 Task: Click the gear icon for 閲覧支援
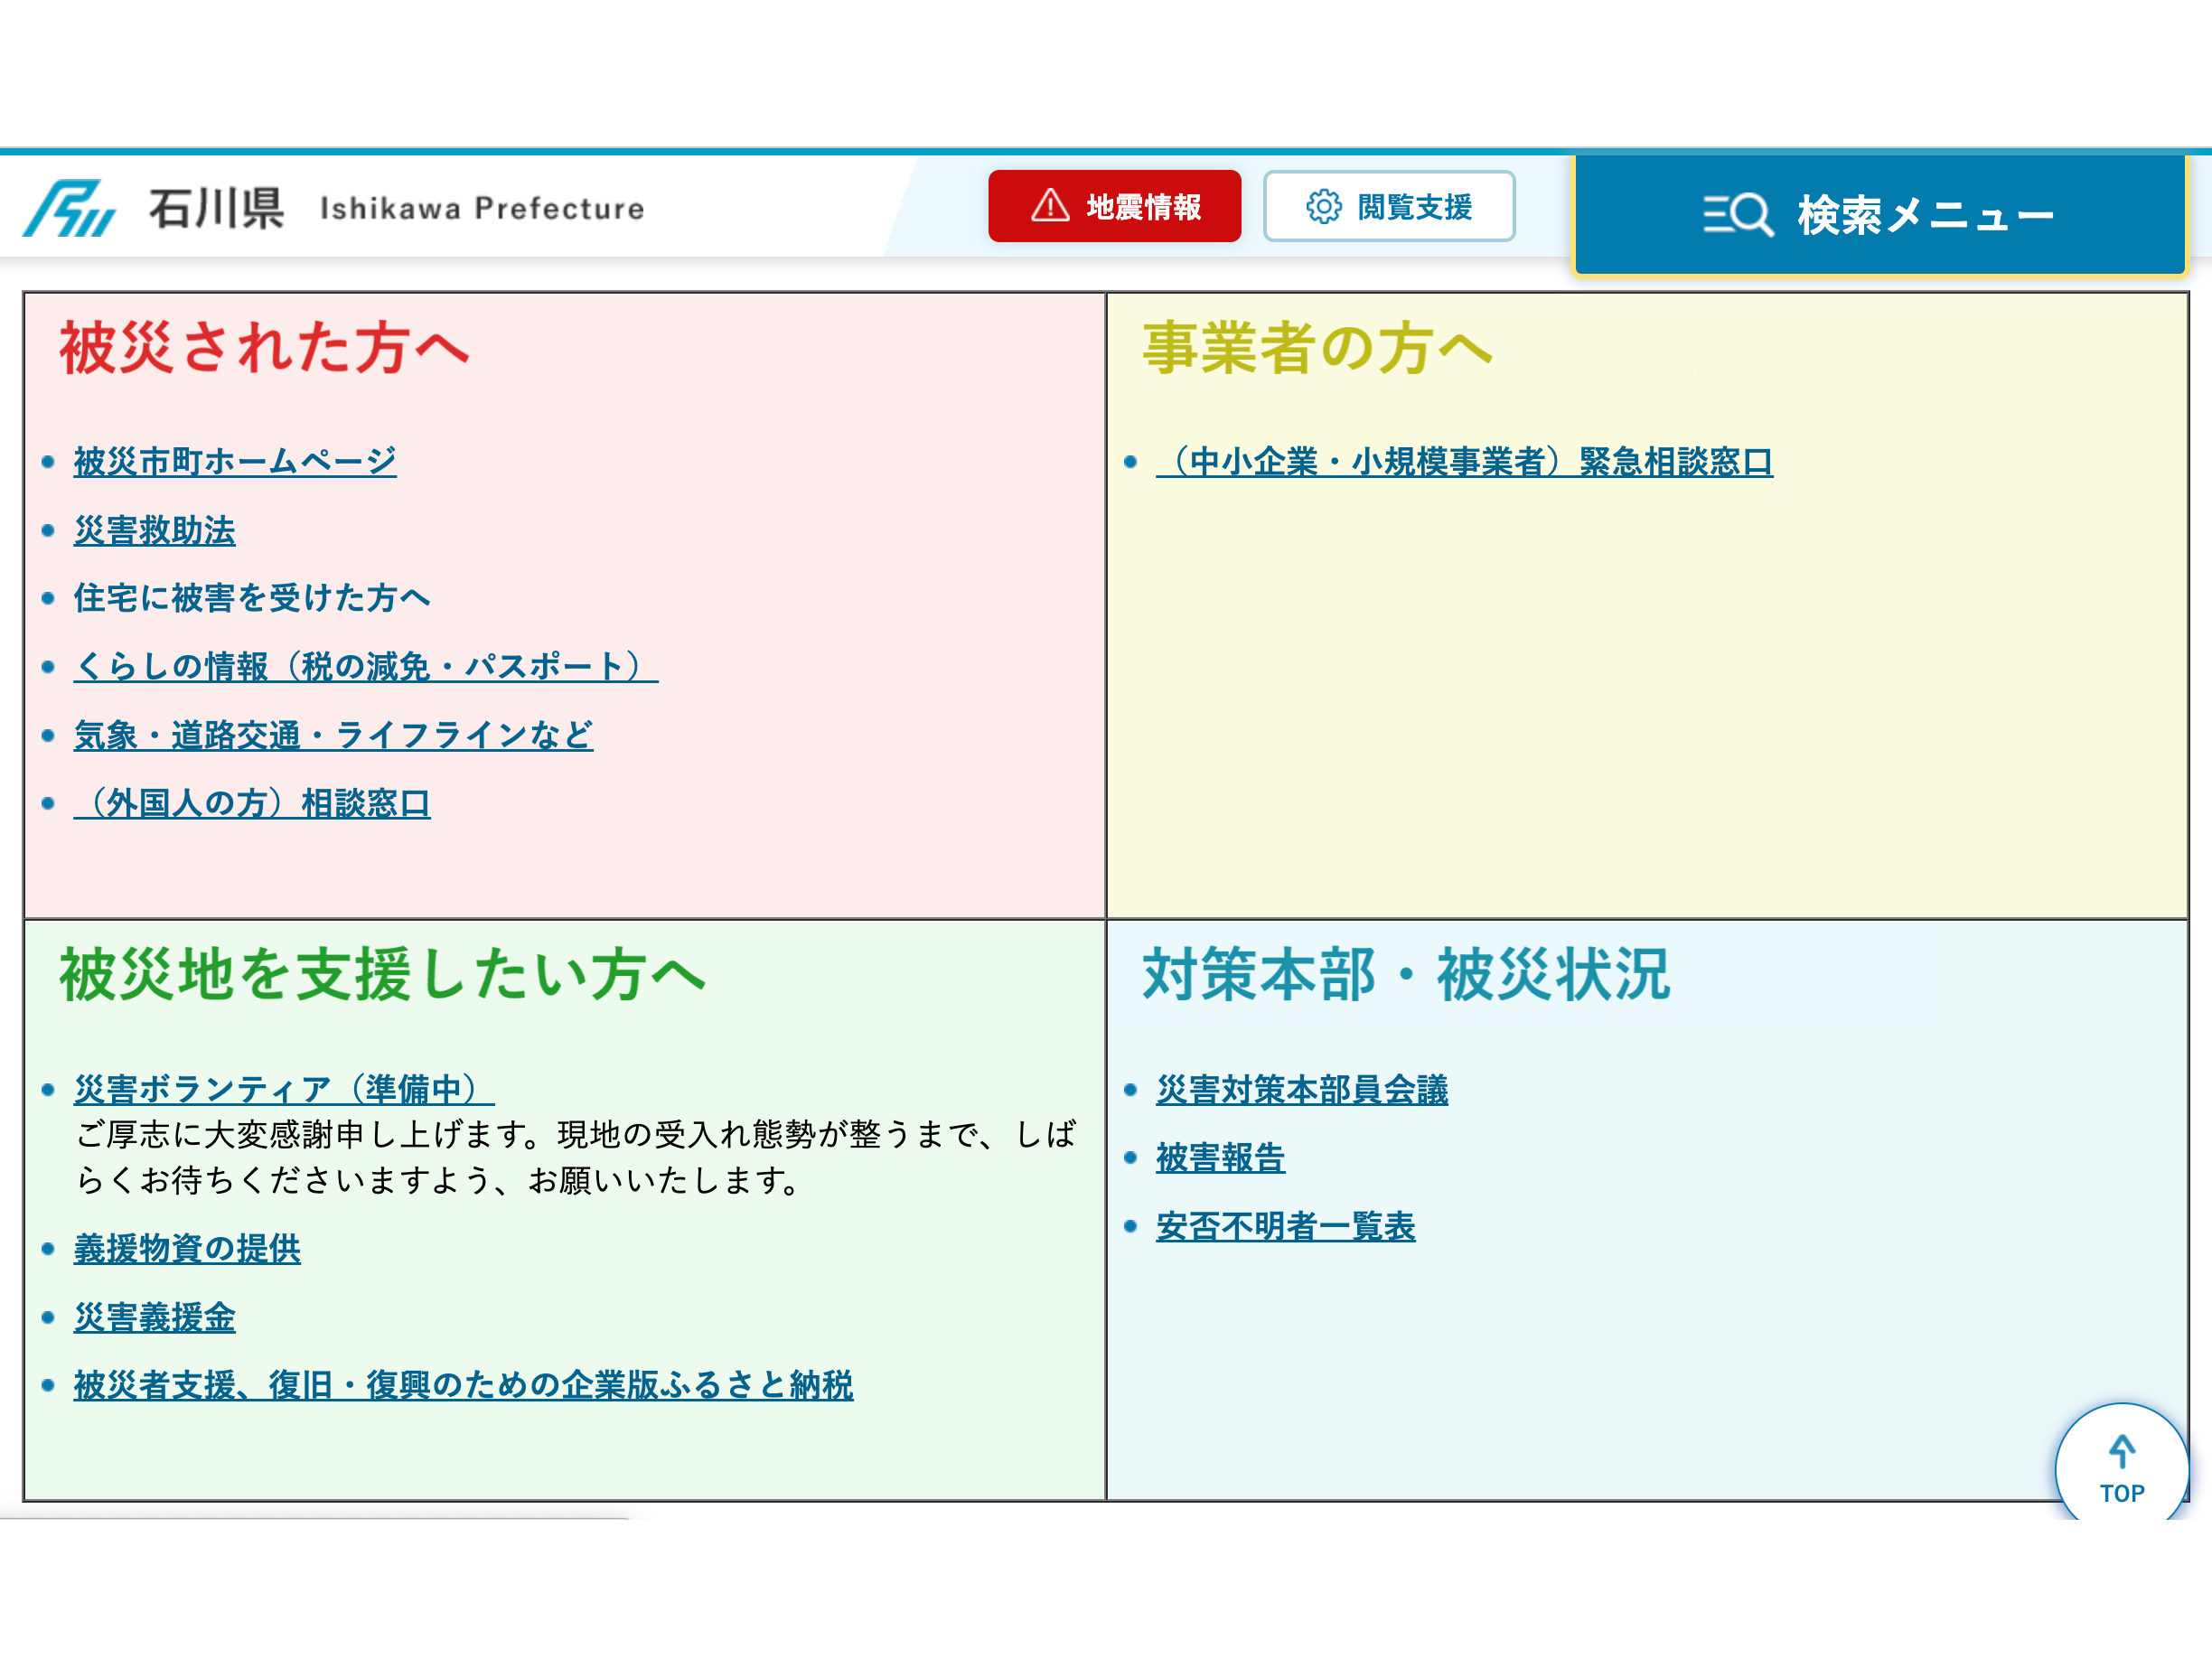[x=1323, y=207]
